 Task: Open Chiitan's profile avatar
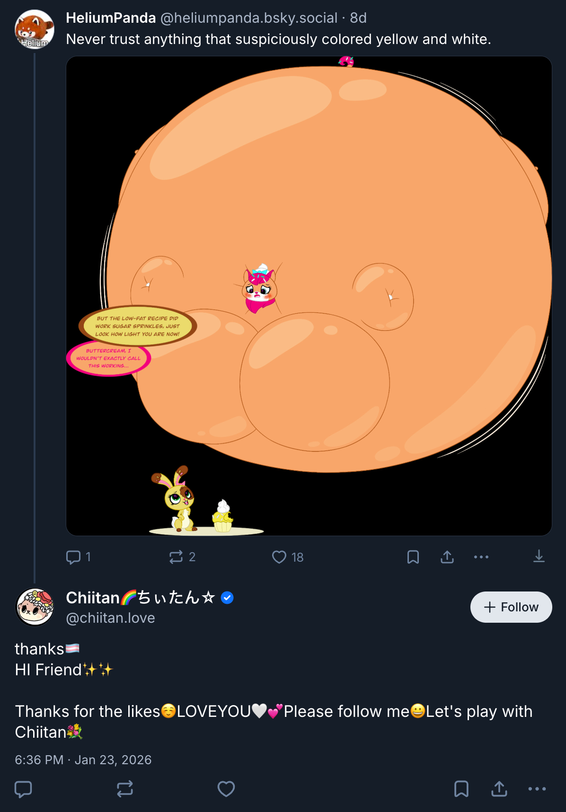pos(35,607)
